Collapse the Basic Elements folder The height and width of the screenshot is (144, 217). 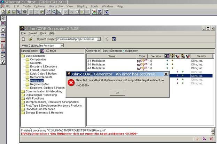[23, 56]
